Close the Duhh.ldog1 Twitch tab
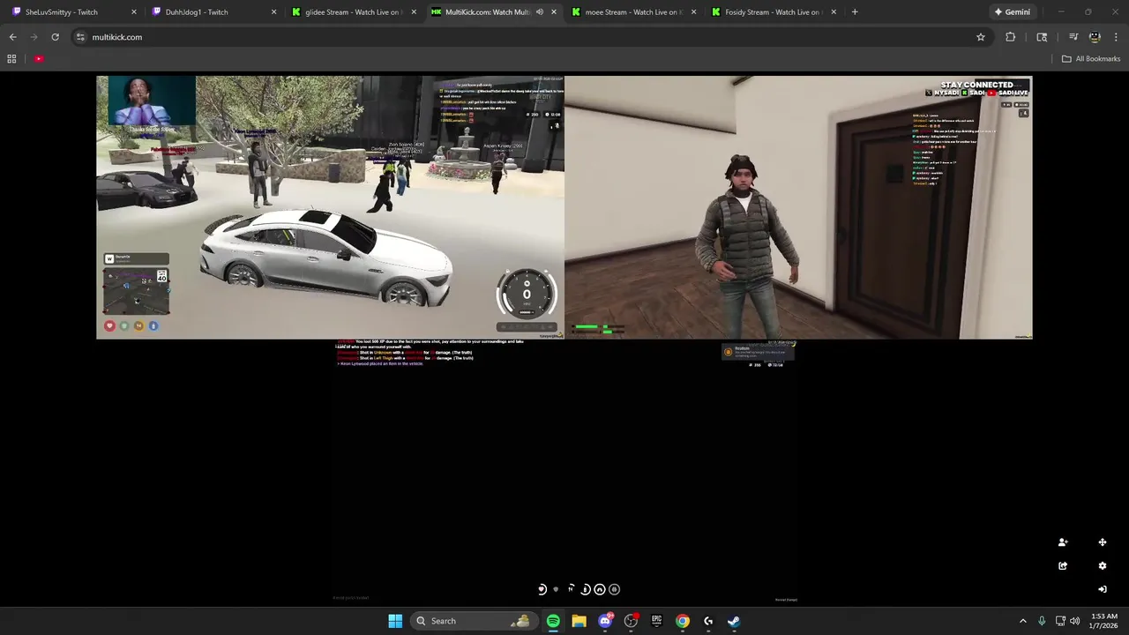This screenshot has width=1129, height=635. click(273, 12)
